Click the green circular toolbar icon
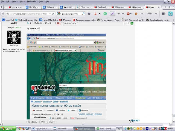This screenshot has height=131, width=175. [105, 14]
